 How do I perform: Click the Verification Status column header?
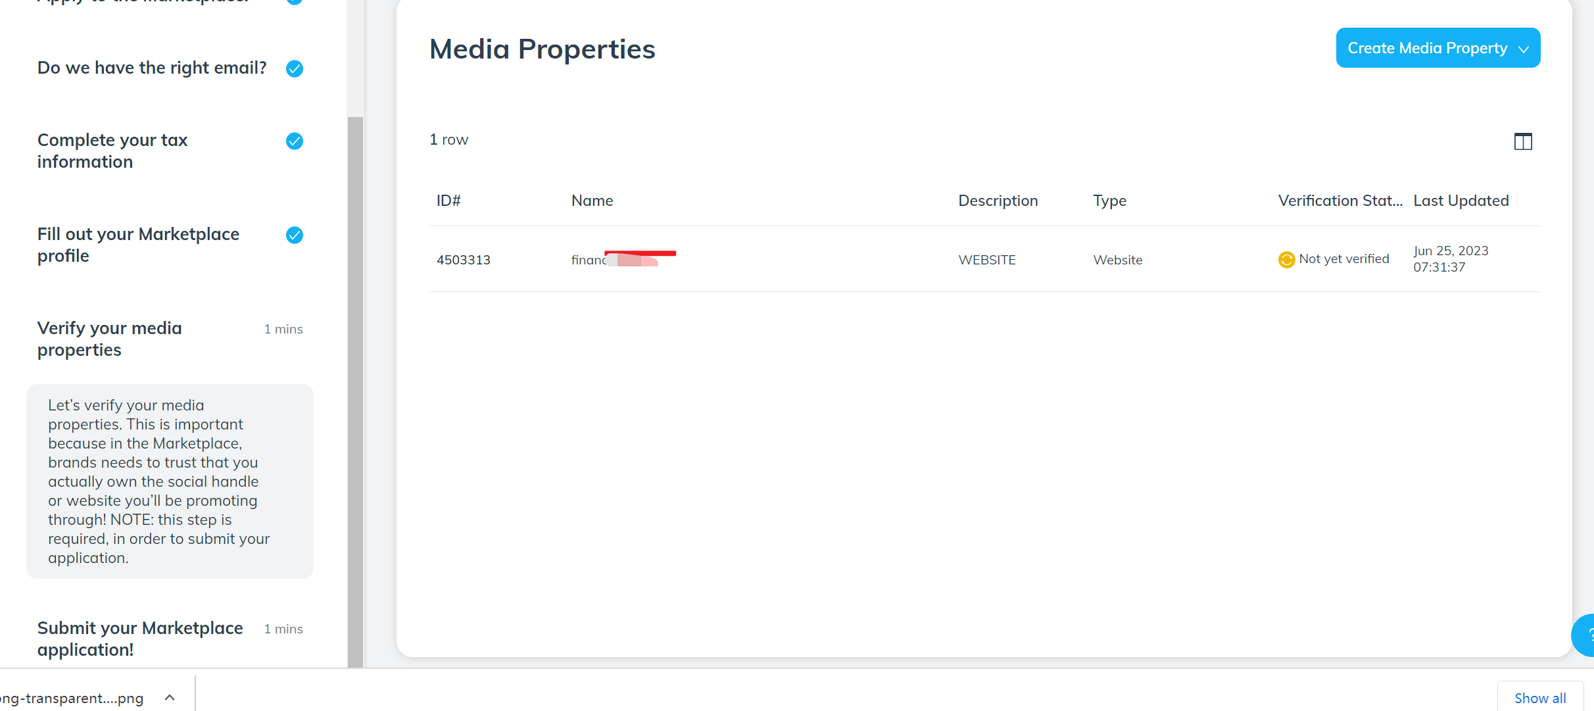pos(1340,201)
